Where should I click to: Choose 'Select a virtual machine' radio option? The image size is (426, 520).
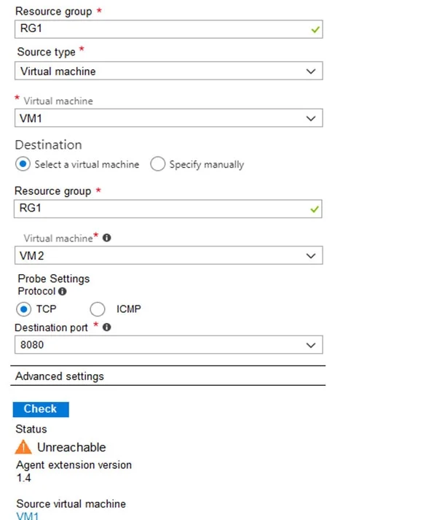coord(23,164)
